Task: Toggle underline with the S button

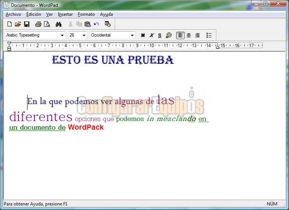Action: tap(160, 35)
